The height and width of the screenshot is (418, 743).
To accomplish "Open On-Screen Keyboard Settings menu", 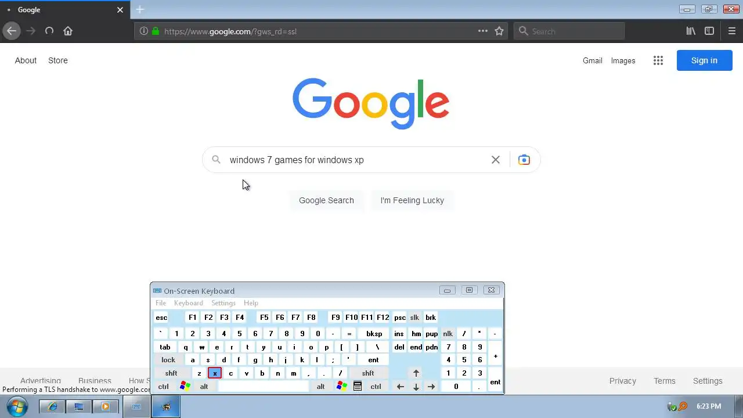I will tap(223, 303).
